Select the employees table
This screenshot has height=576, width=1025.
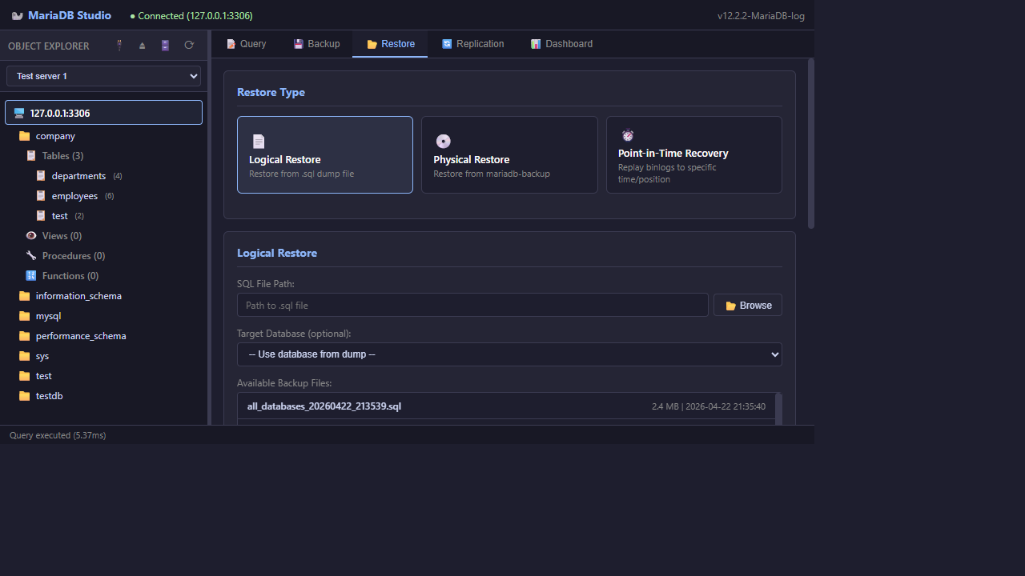coord(74,195)
